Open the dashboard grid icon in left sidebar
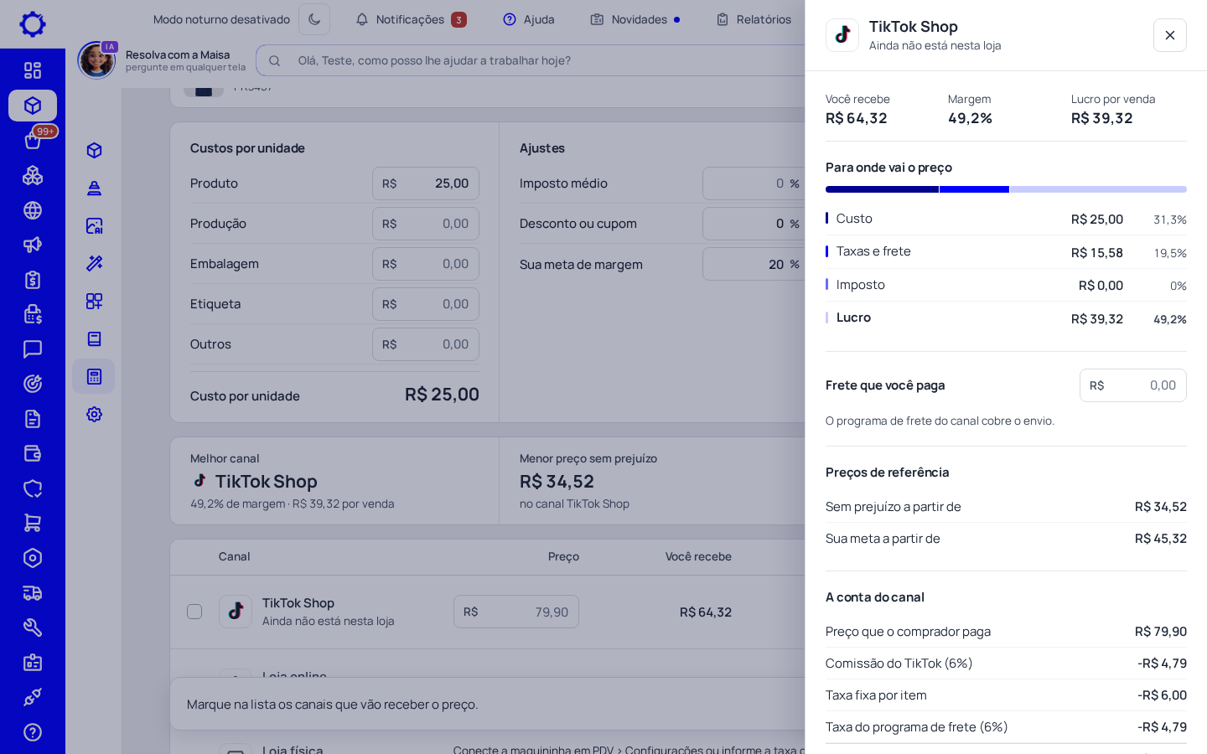This screenshot has height=754, width=1207. coord(33,70)
